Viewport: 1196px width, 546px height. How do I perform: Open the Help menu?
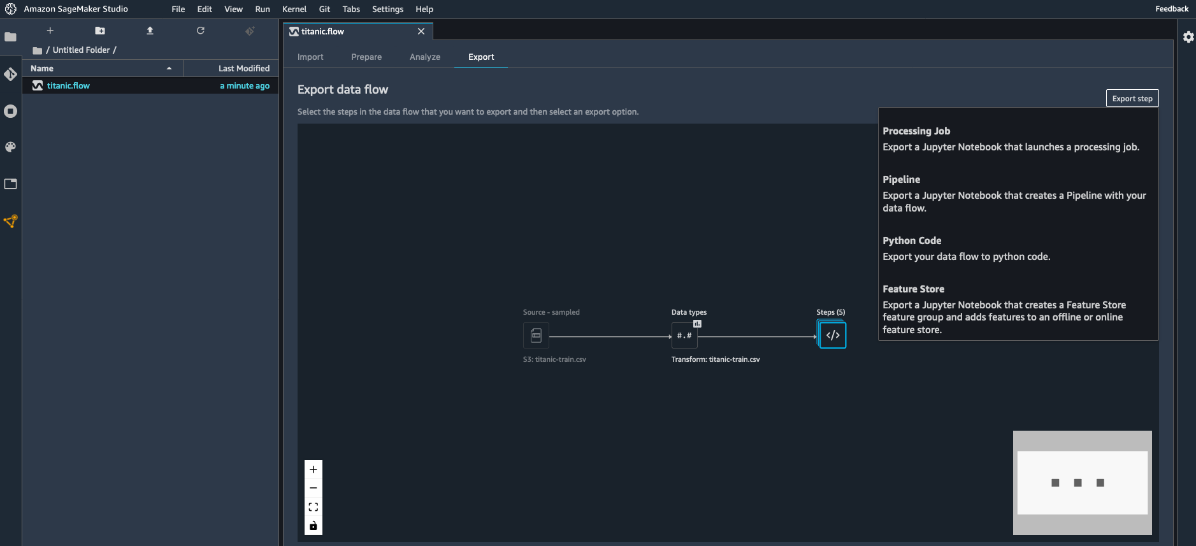(424, 9)
